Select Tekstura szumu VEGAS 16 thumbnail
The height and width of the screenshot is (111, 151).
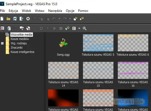(133, 70)
